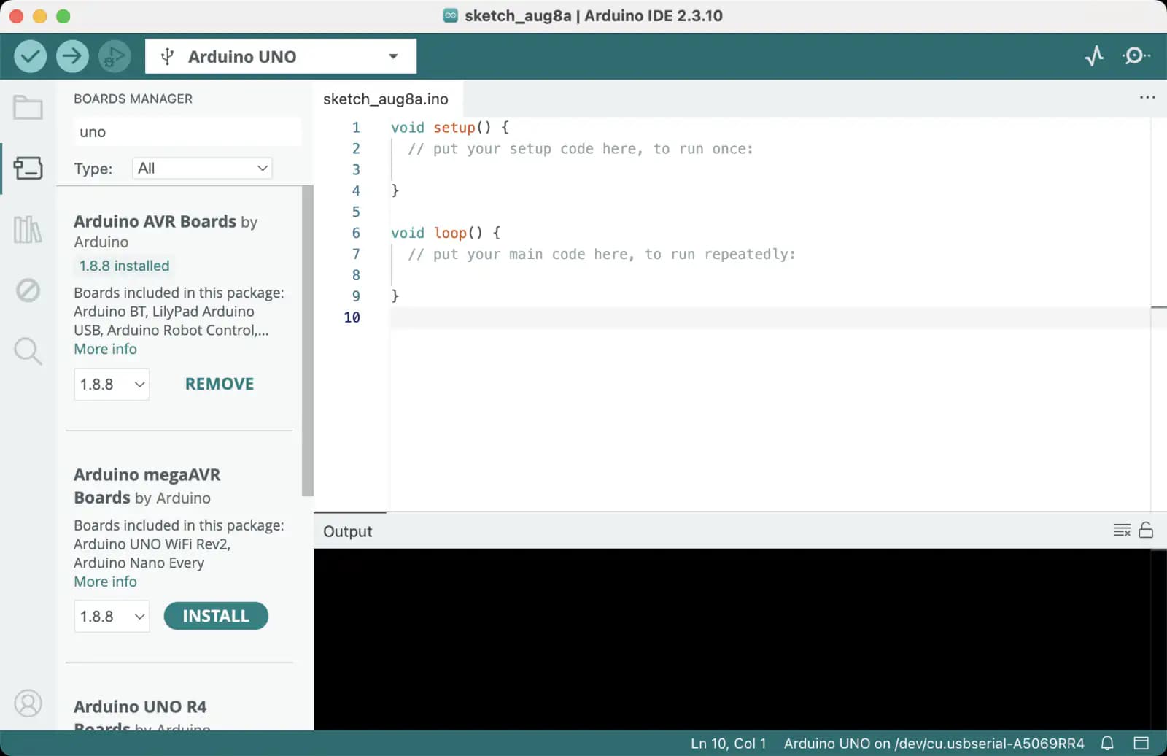Screen dimensions: 1167x756
Task: Click the Verify sketch checkmark button
Action: point(30,56)
